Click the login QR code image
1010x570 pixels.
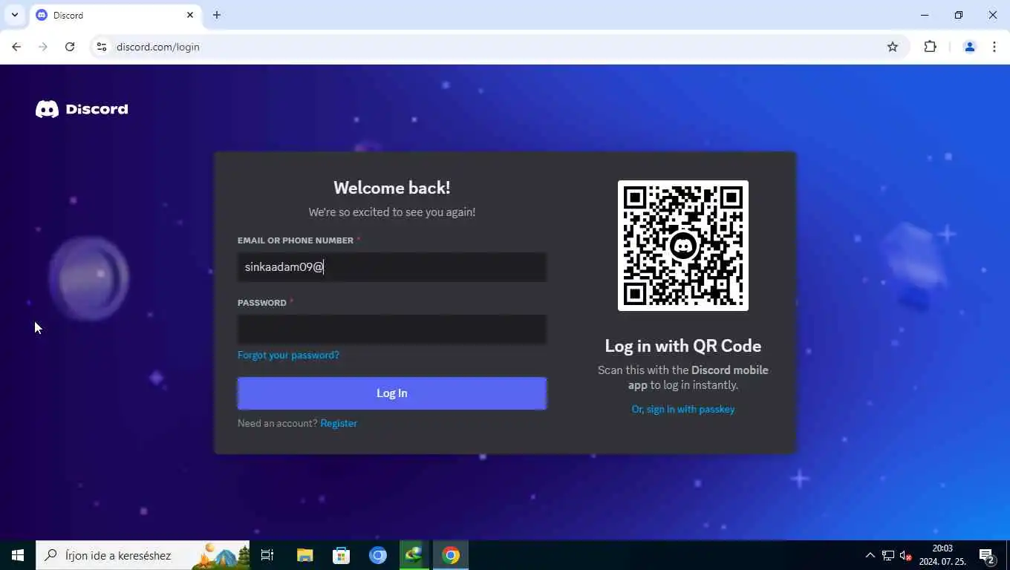(683, 246)
